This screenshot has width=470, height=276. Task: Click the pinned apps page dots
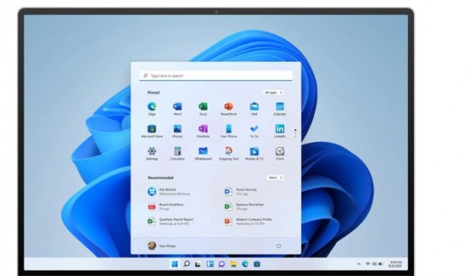click(295, 134)
